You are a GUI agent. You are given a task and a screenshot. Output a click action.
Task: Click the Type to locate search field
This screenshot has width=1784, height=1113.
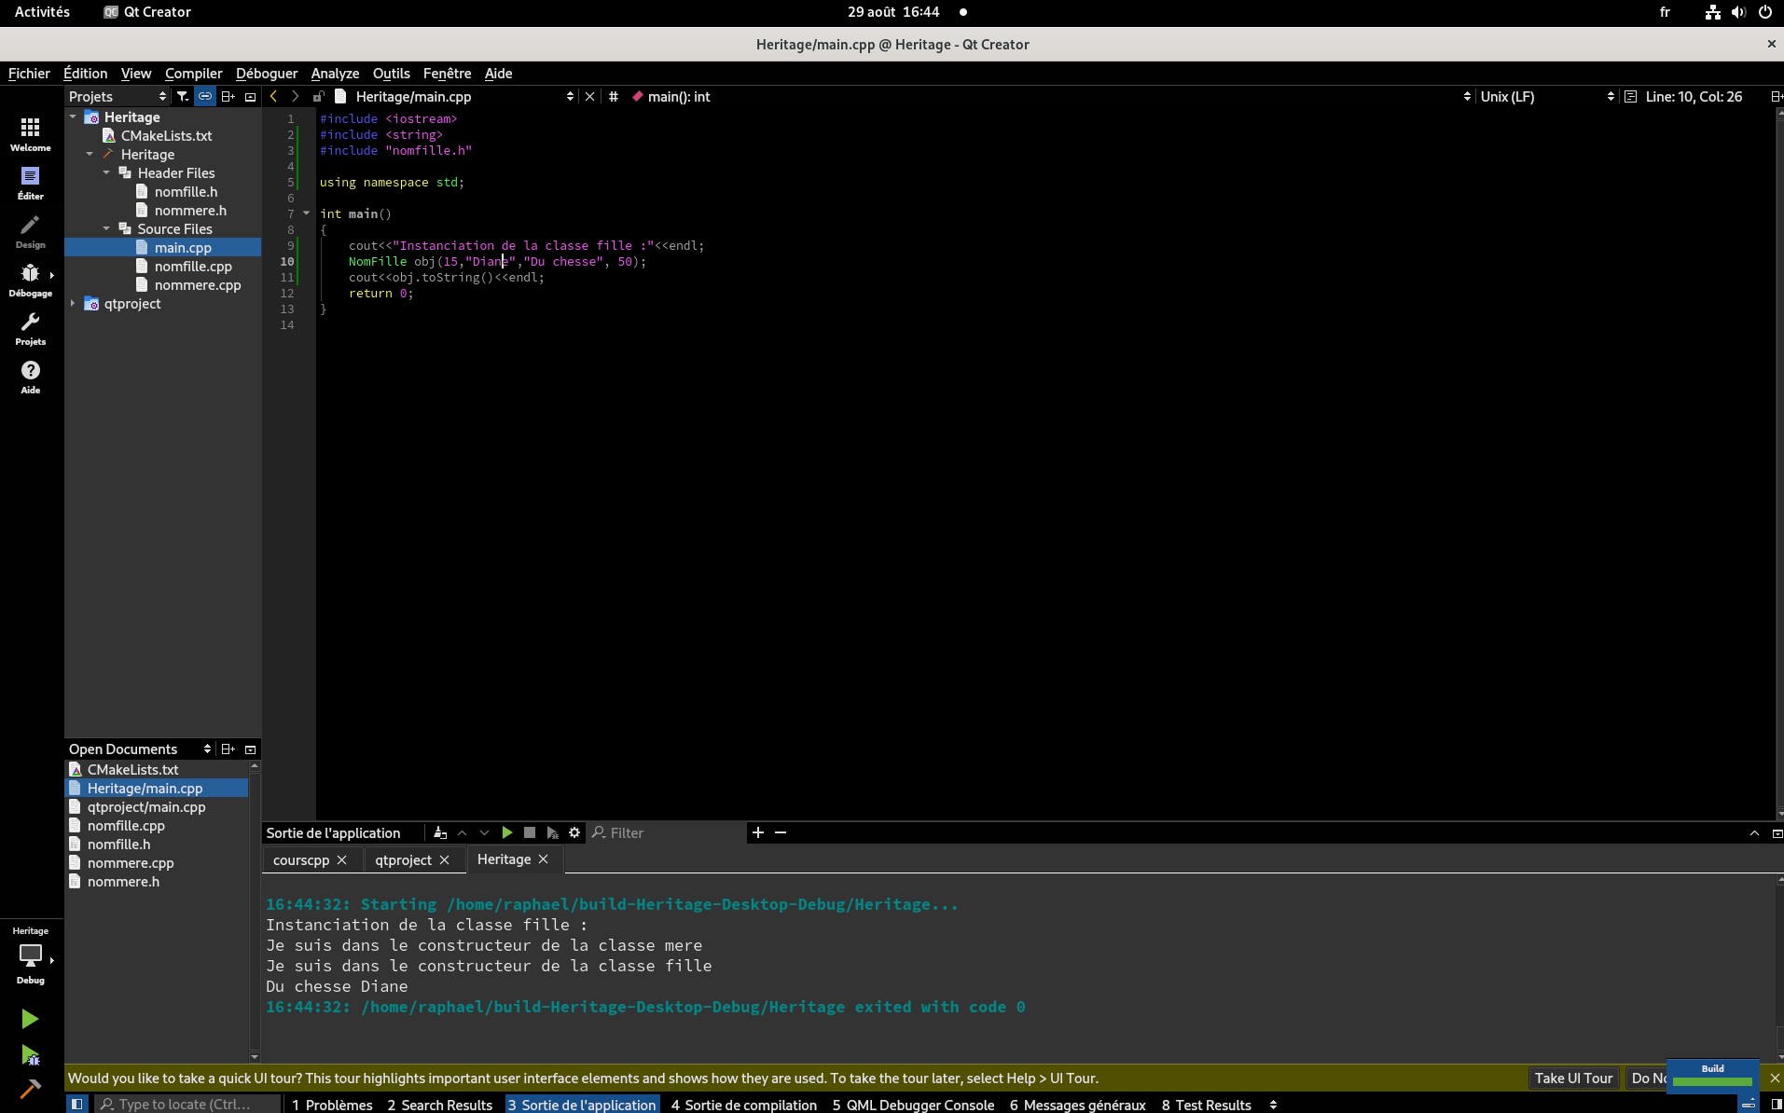(187, 1104)
